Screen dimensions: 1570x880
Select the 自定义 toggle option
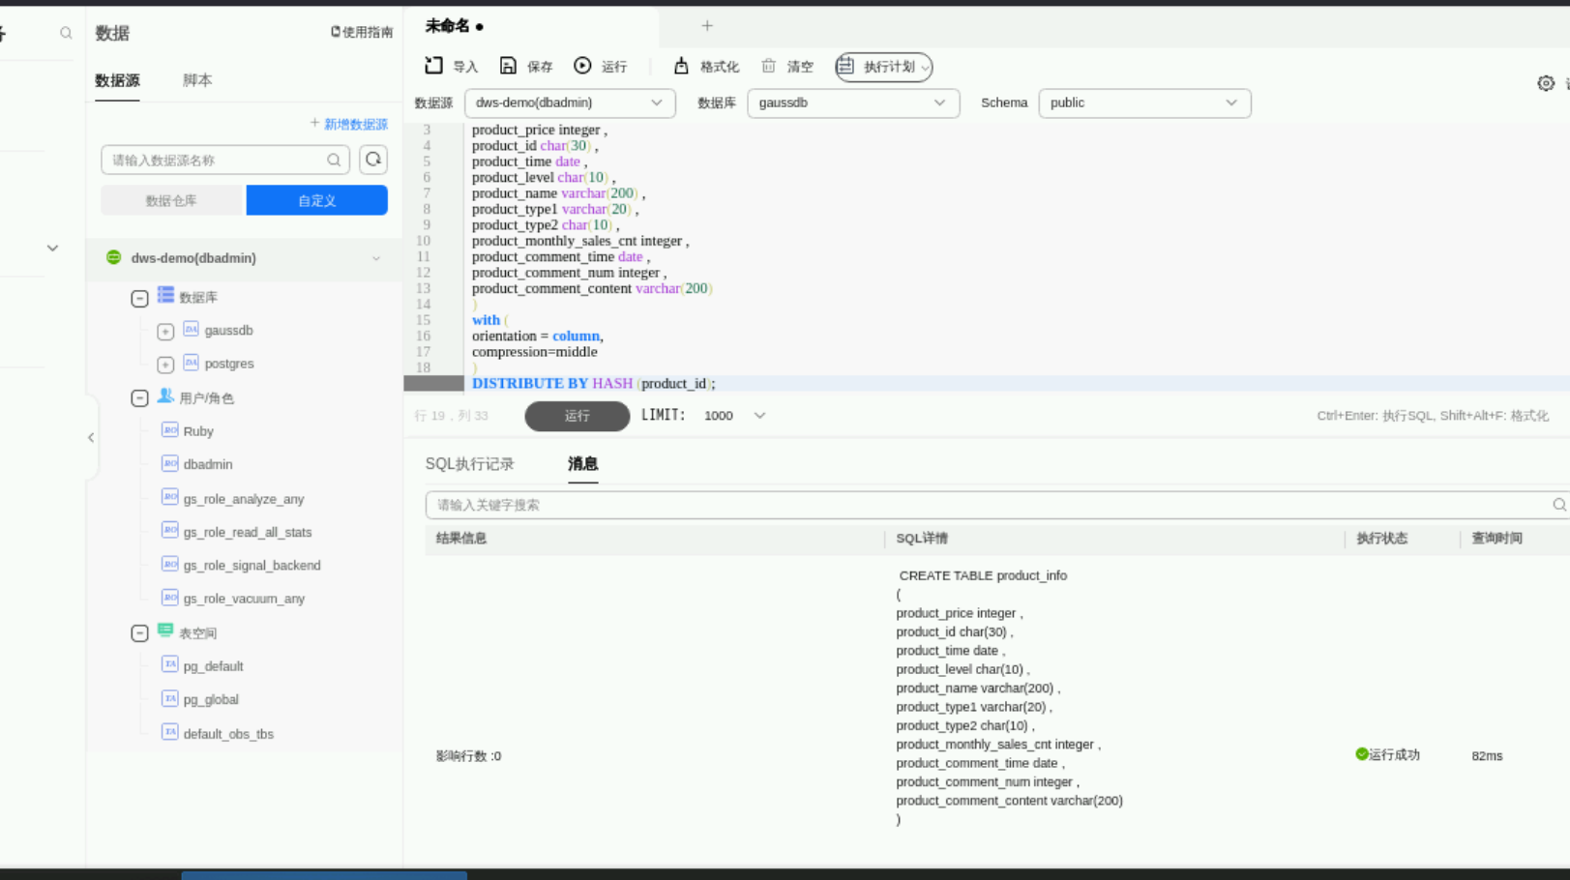coord(317,200)
